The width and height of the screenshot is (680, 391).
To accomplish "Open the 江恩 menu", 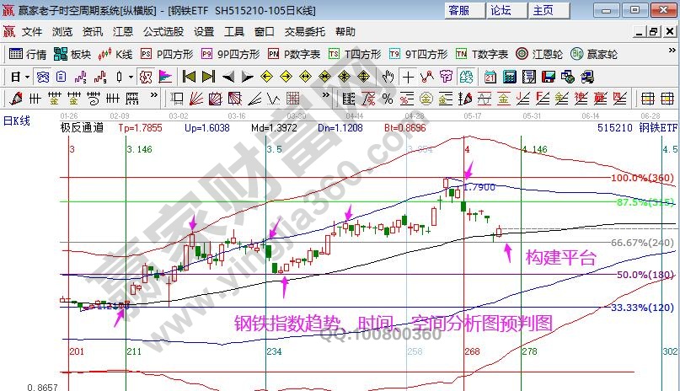I will tap(123, 32).
